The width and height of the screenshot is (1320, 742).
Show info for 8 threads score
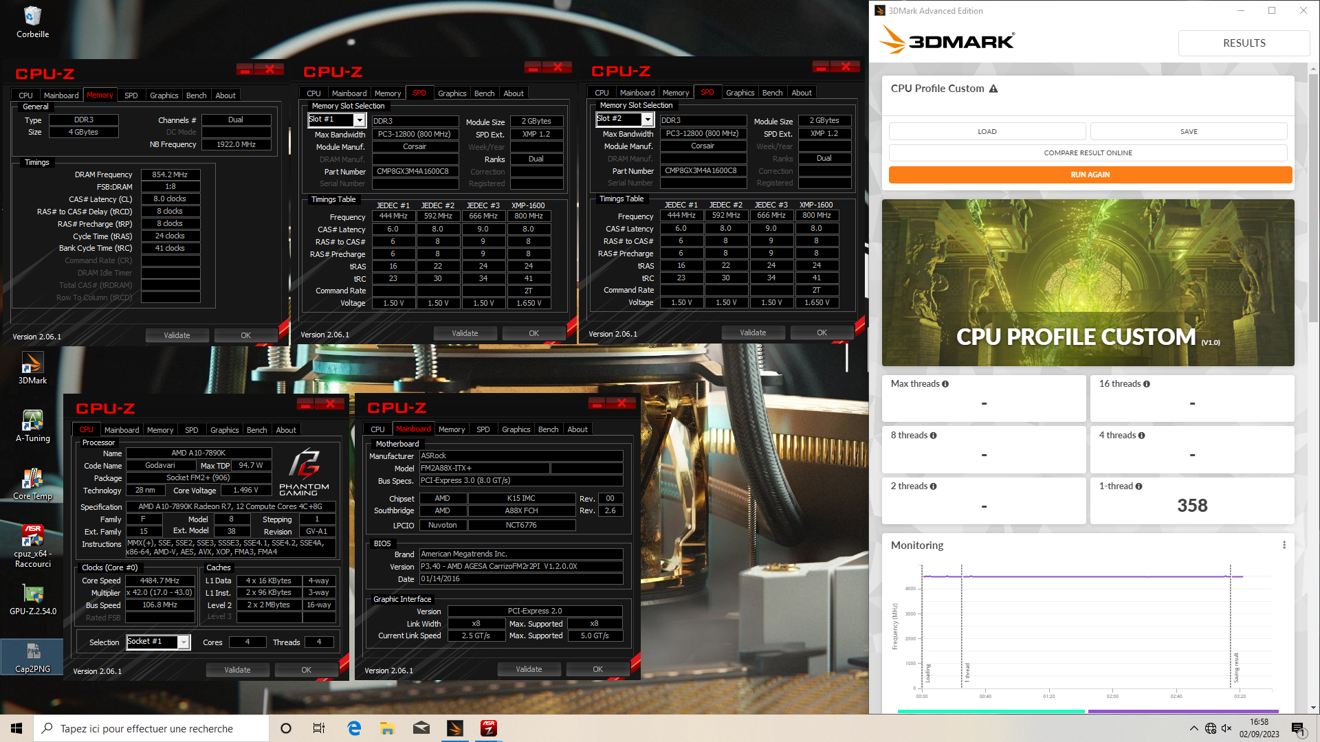[x=934, y=436]
